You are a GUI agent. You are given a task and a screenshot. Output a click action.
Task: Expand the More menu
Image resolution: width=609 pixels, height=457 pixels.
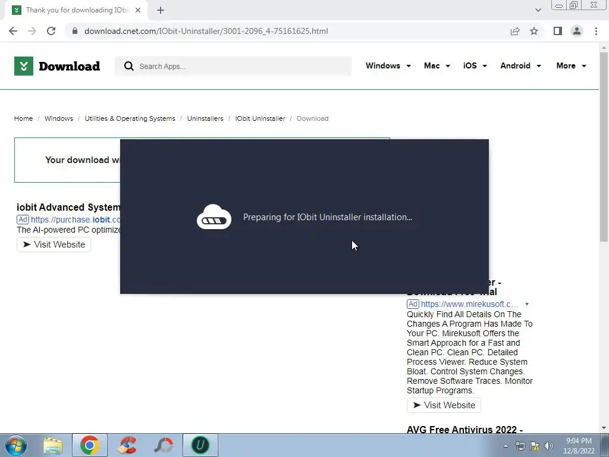point(571,65)
